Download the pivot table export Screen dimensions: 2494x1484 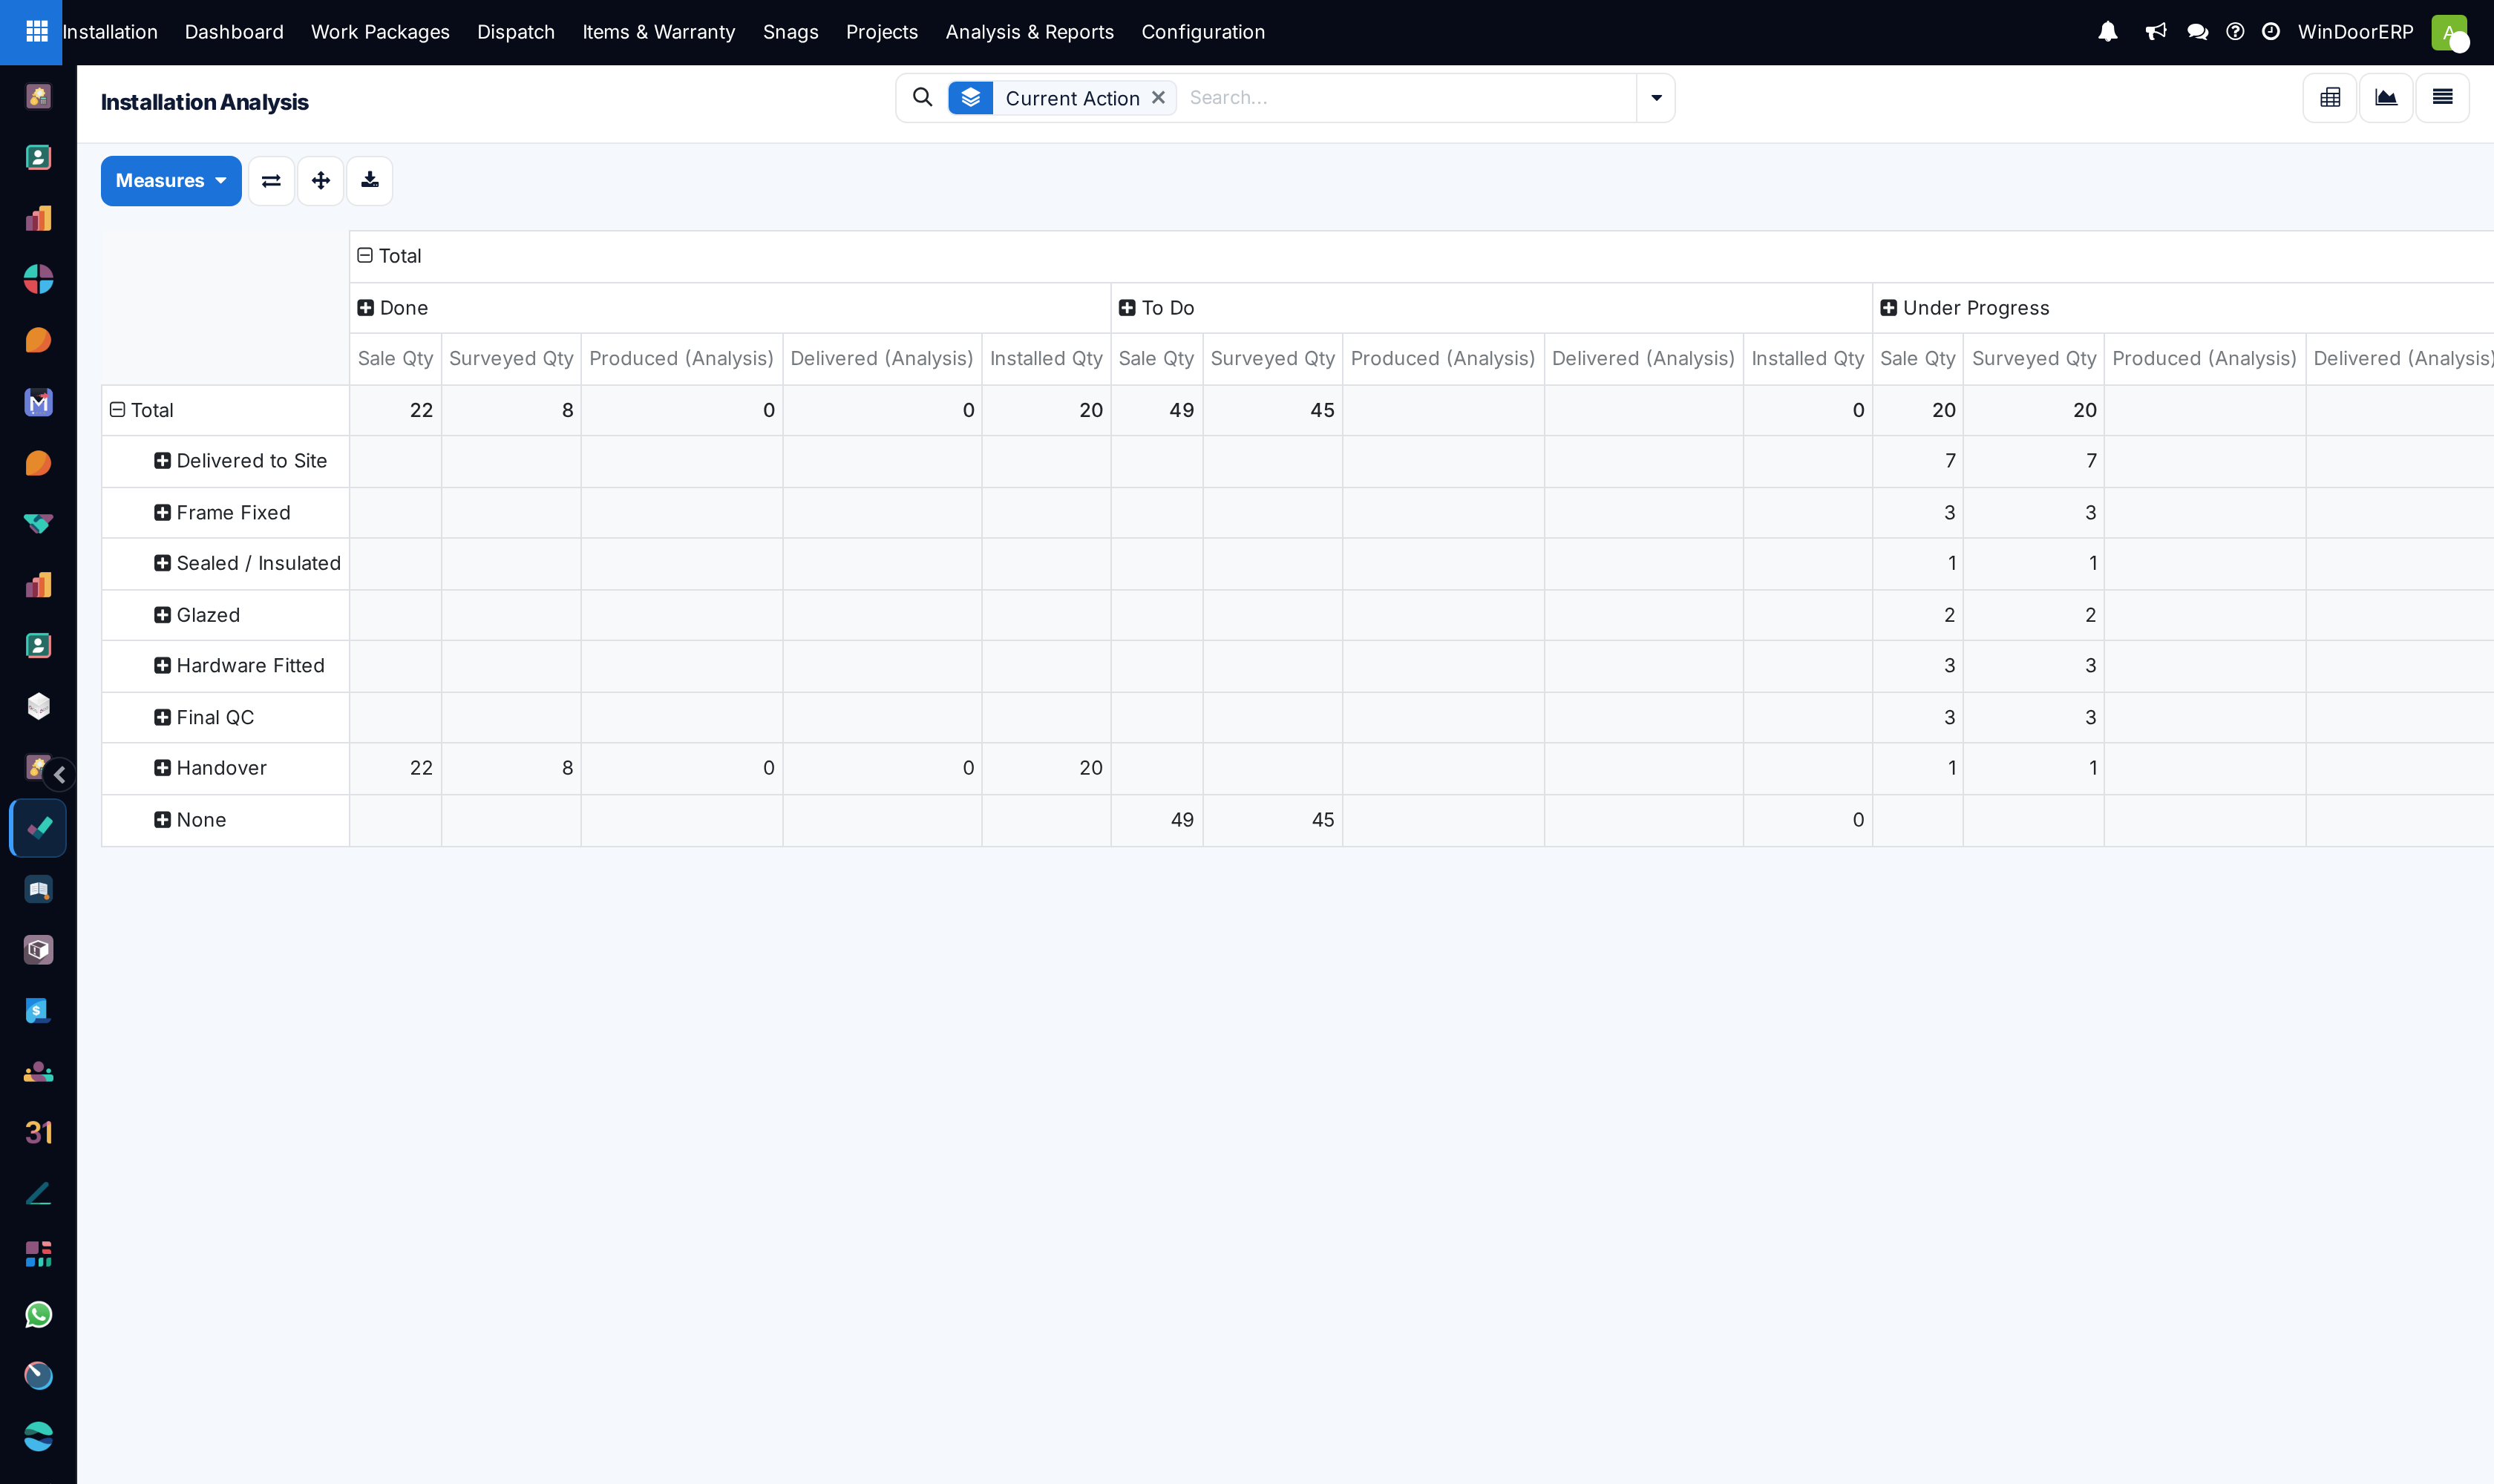[370, 181]
